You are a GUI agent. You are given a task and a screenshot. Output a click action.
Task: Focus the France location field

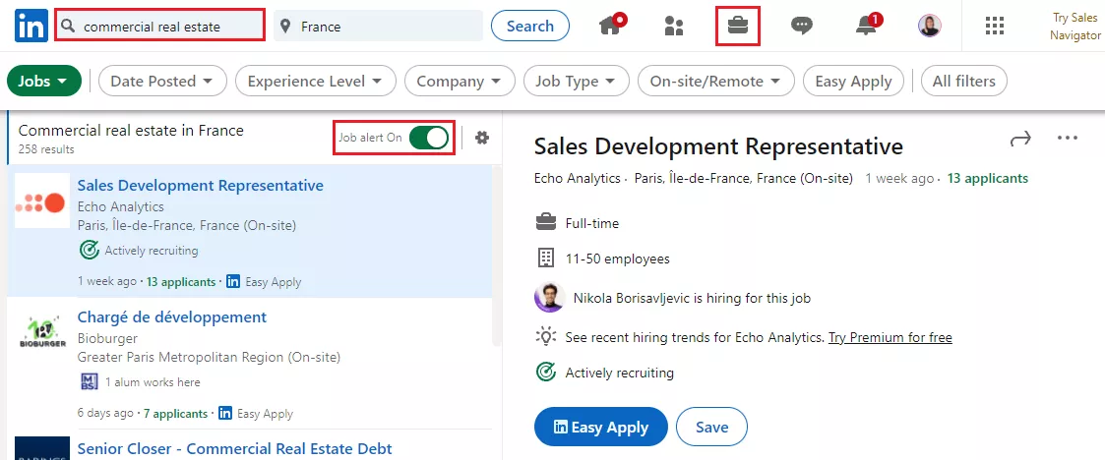pos(378,27)
